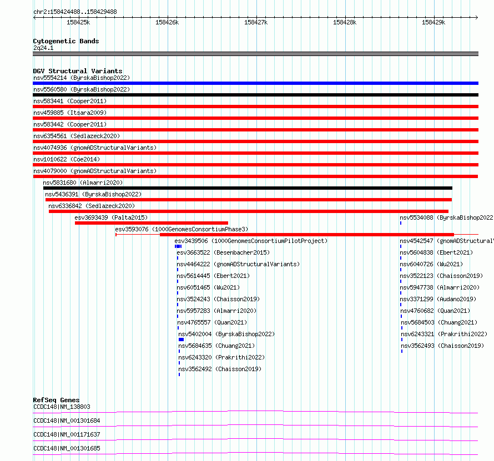Open nsv4464222 (gnomADStructuralVariants) variant
The width and height of the screenshot is (494, 461).
point(238,264)
